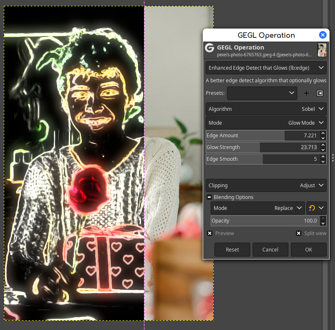Toggle the Preview checkbox
This screenshot has width=335, height=330.
[x=210, y=233]
